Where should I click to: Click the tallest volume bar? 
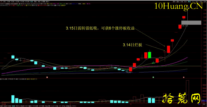click(x=187, y=92)
